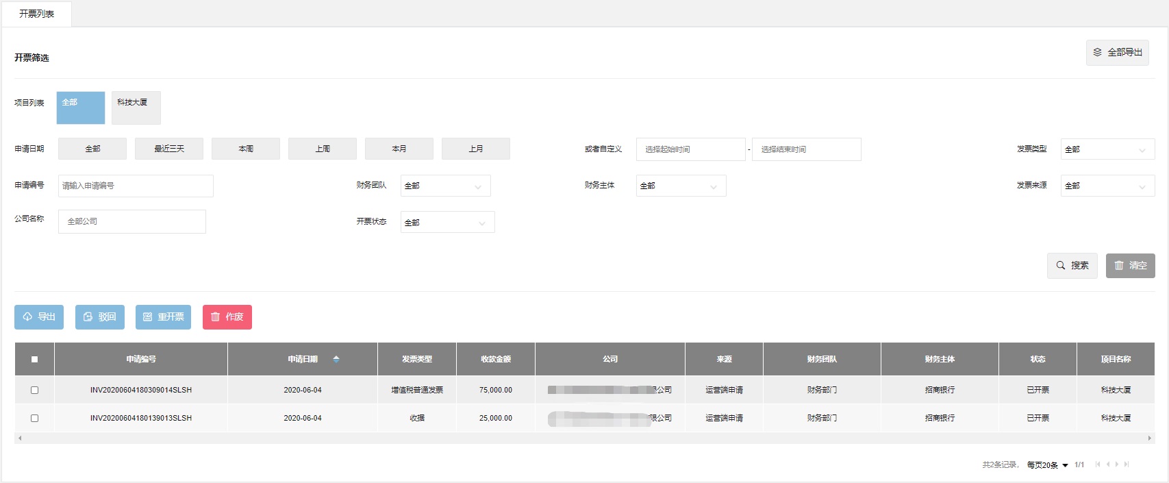1169x483 pixels.
Task: Open the 每页20条 page size selector
Action: click(x=1047, y=465)
